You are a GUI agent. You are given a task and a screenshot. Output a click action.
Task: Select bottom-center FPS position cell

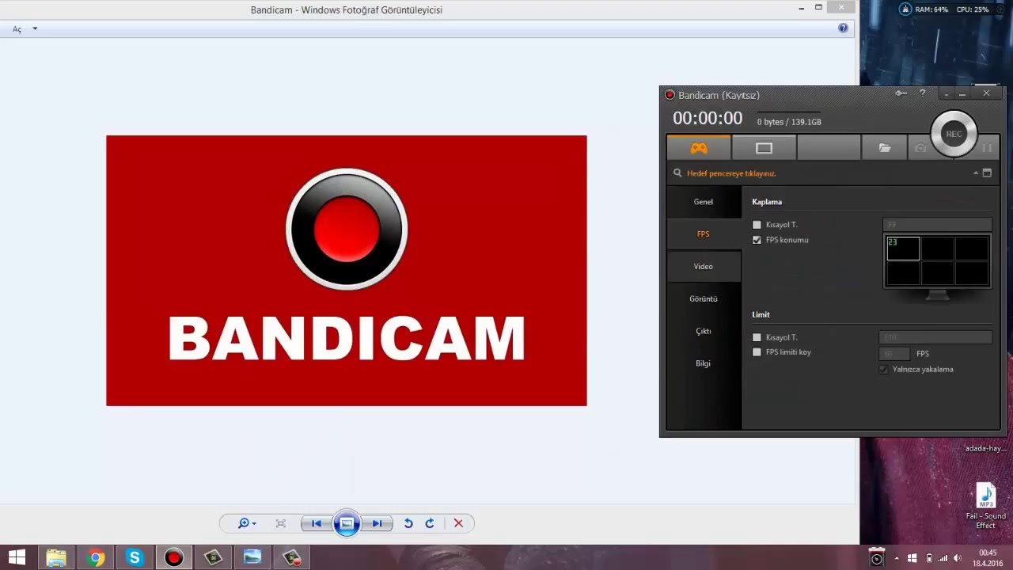(937, 273)
